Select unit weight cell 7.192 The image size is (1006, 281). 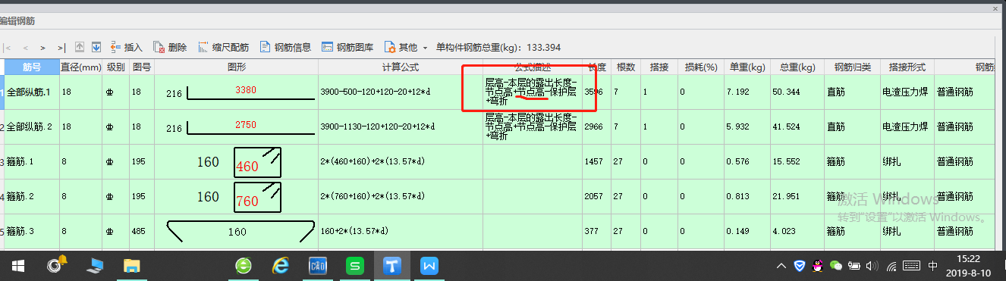click(x=747, y=92)
